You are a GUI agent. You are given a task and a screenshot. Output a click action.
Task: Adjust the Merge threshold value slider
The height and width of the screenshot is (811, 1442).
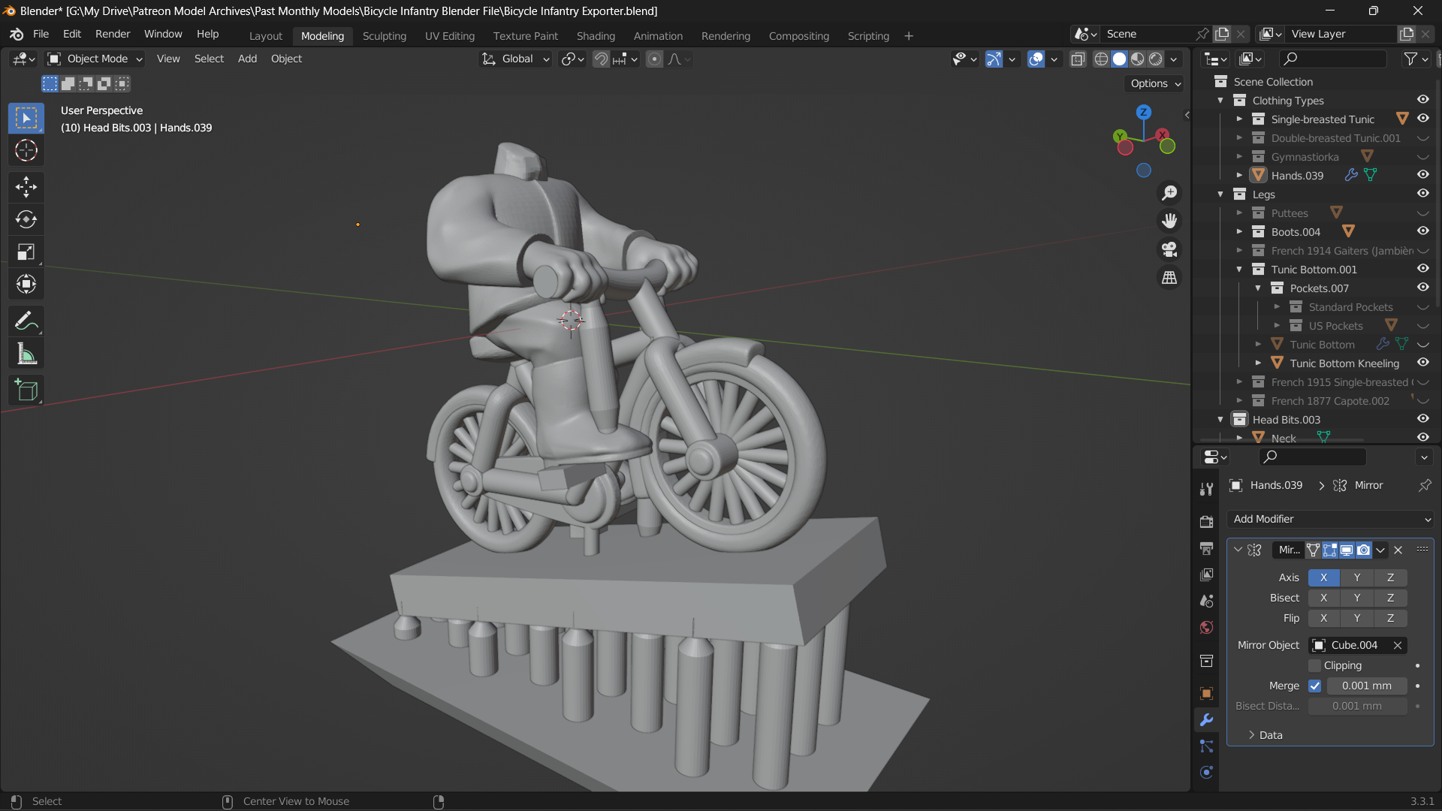pos(1366,686)
